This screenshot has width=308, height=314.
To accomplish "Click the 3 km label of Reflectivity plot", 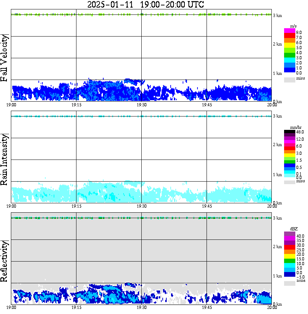I will tap(277, 218).
